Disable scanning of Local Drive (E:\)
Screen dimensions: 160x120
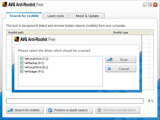click(22, 67)
